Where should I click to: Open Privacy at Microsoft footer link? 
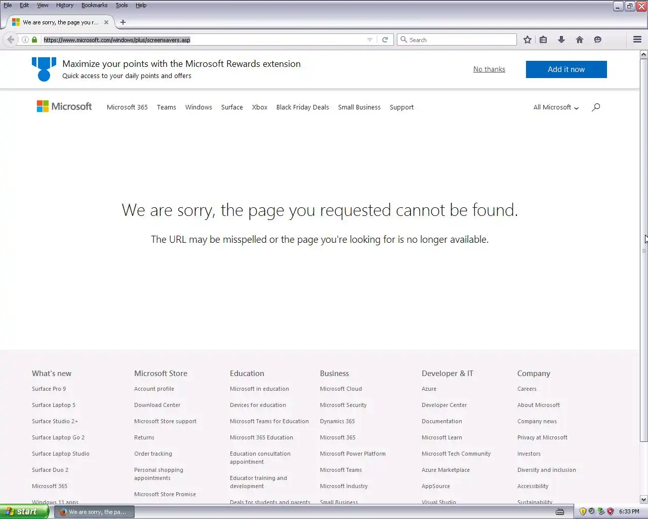pyautogui.click(x=542, y=437)
